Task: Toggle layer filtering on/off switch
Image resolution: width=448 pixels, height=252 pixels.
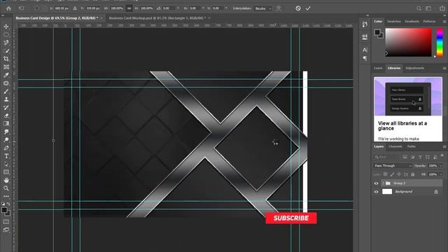Action: click(x=442, y=155)
